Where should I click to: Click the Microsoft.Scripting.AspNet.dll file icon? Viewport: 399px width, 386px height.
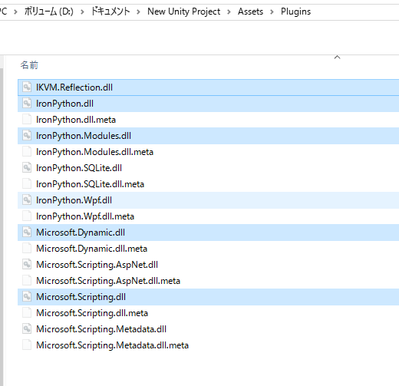[27, 265]
